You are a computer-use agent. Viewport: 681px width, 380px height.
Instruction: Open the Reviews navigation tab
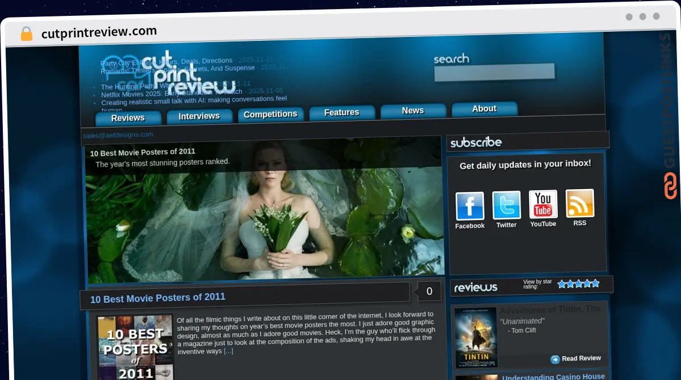coord(128,118)
